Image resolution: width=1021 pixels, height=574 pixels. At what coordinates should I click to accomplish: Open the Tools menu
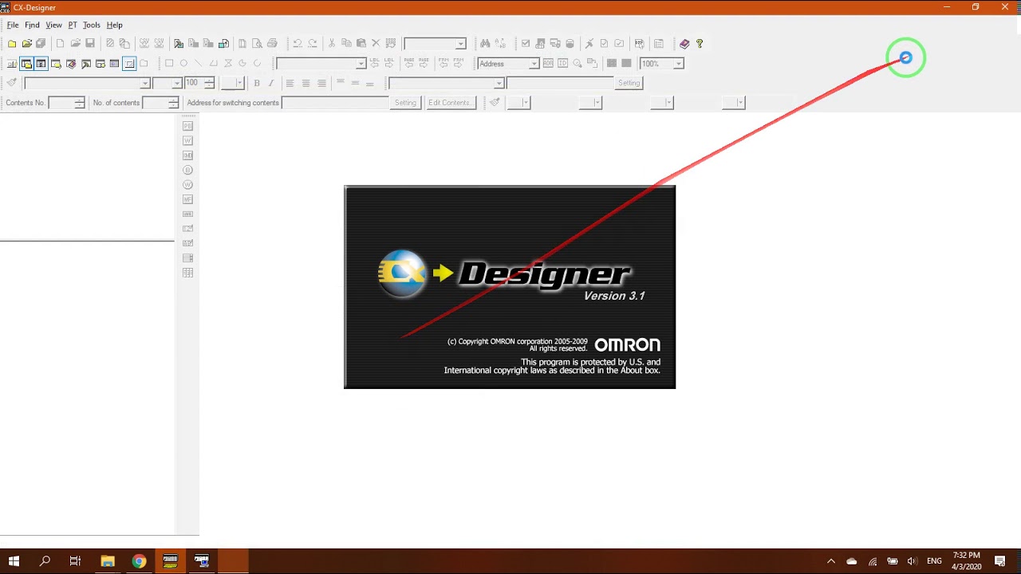click(92, 25)
